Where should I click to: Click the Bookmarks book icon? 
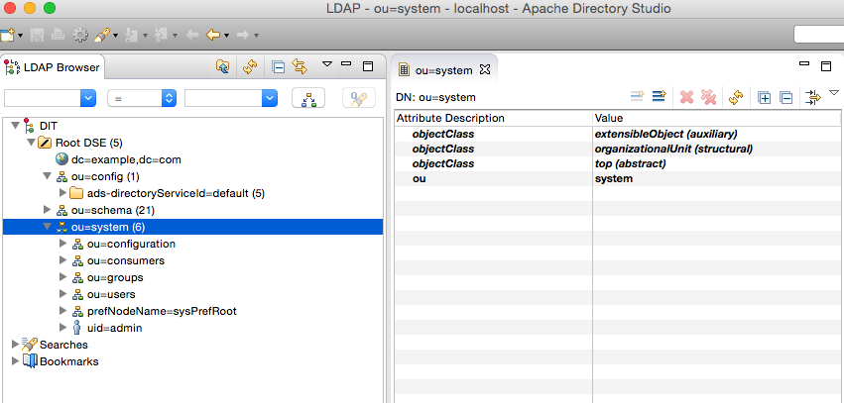30,360
